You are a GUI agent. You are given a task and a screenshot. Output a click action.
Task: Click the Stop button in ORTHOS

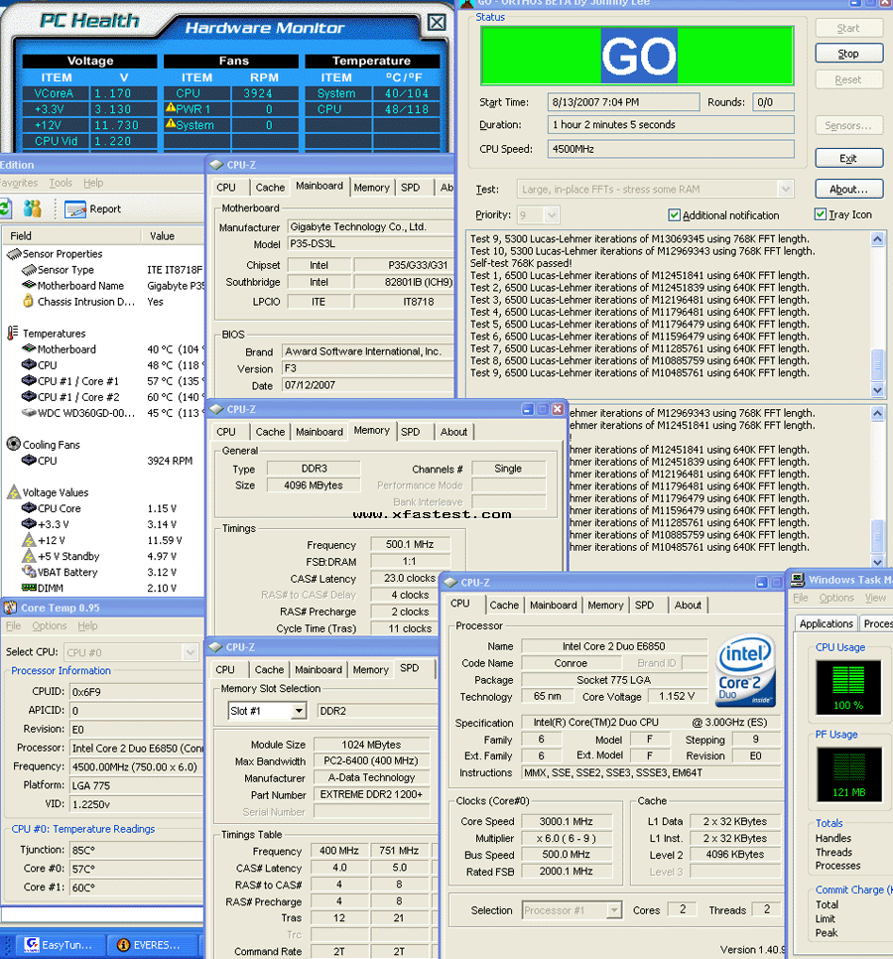tap(848, 54)
